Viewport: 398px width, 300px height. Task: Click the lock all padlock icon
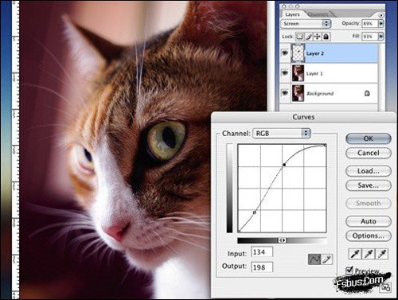pos(326,37)
